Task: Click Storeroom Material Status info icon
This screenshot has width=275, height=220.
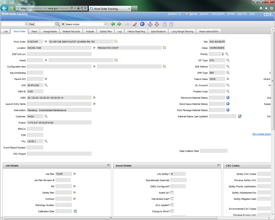Action: 228,97
